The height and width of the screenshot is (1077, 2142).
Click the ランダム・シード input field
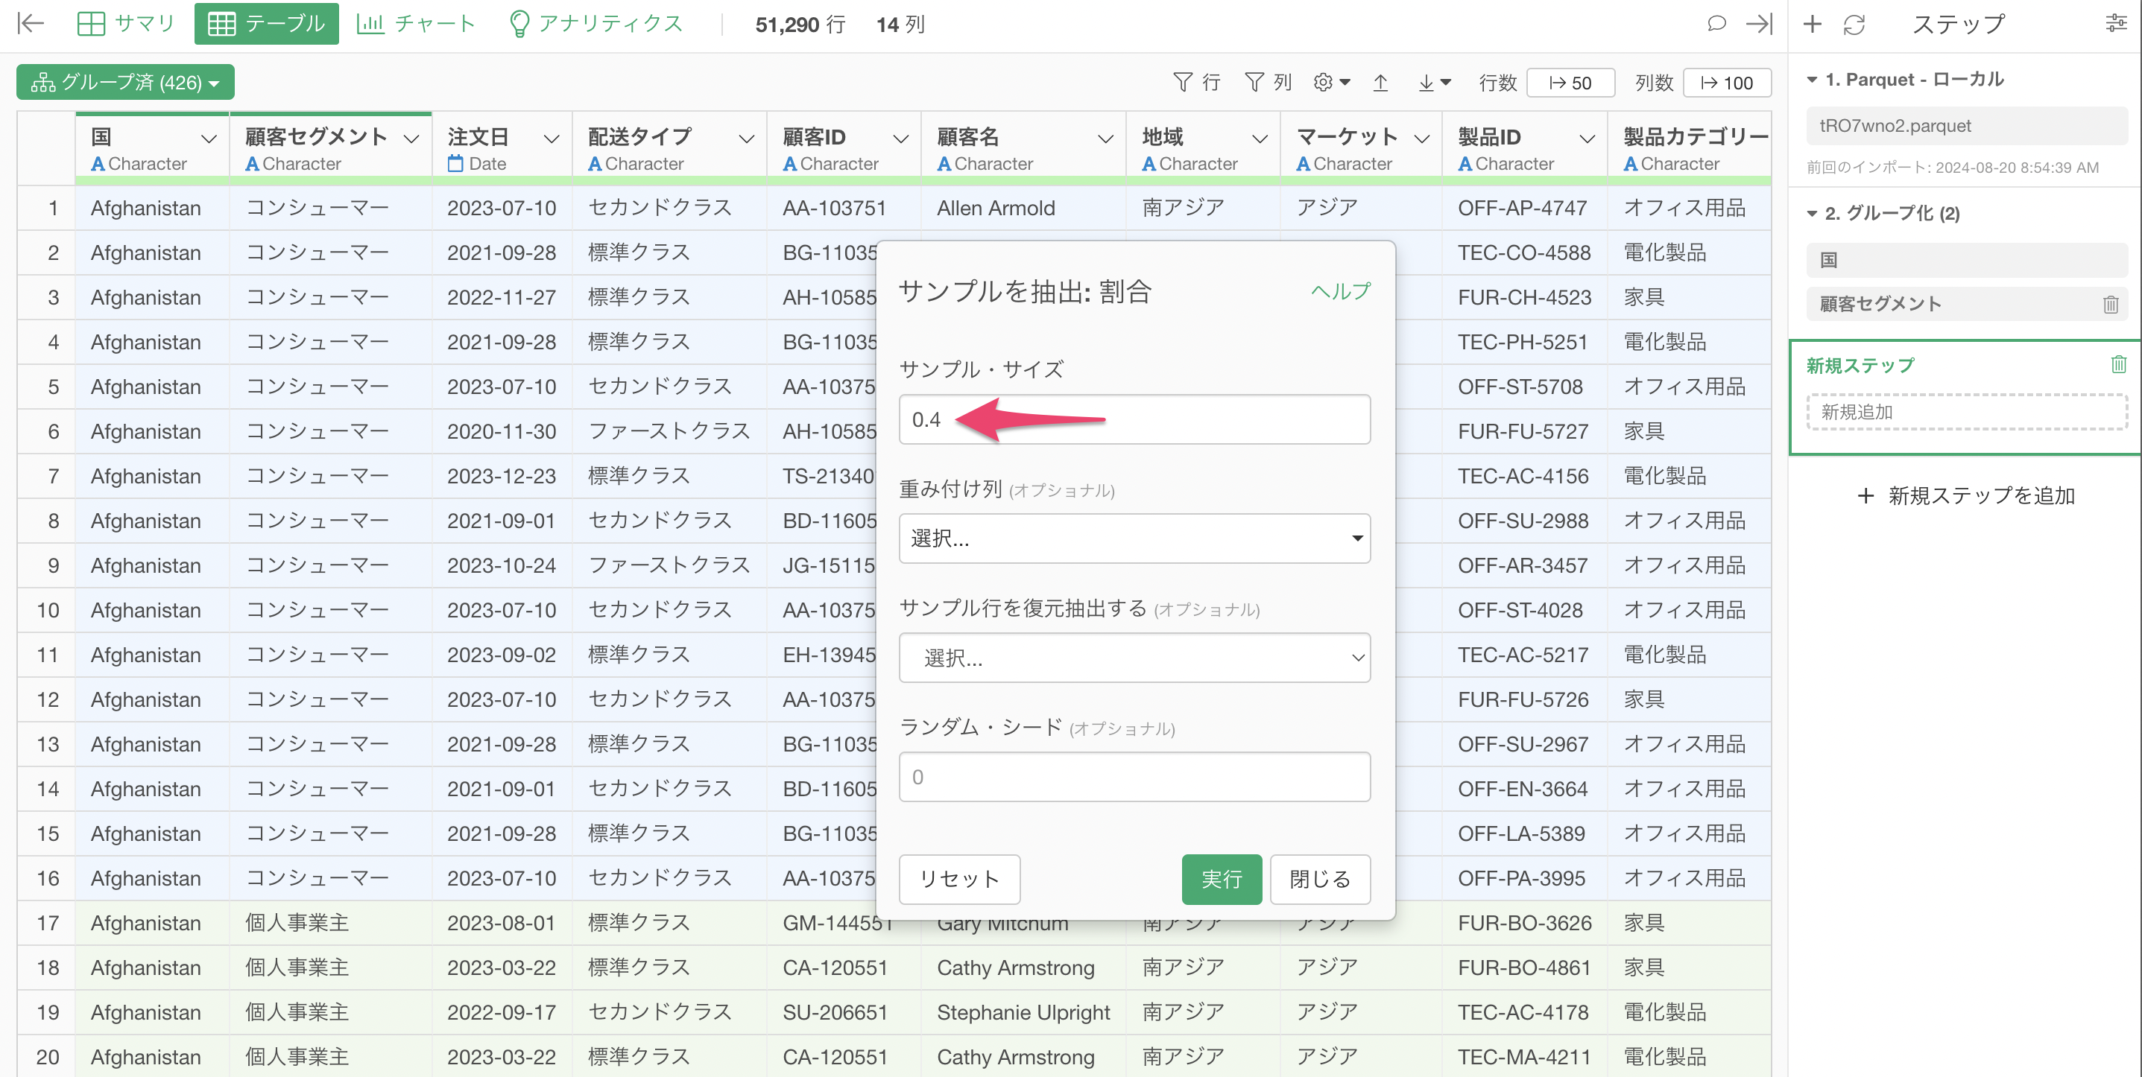tap(1134, 777)
